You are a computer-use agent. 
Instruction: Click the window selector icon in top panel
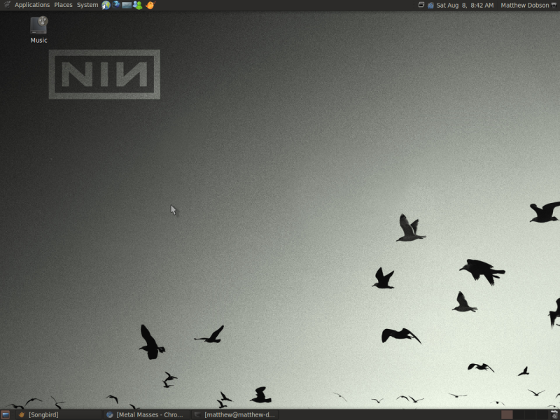(x=421, y=5)
